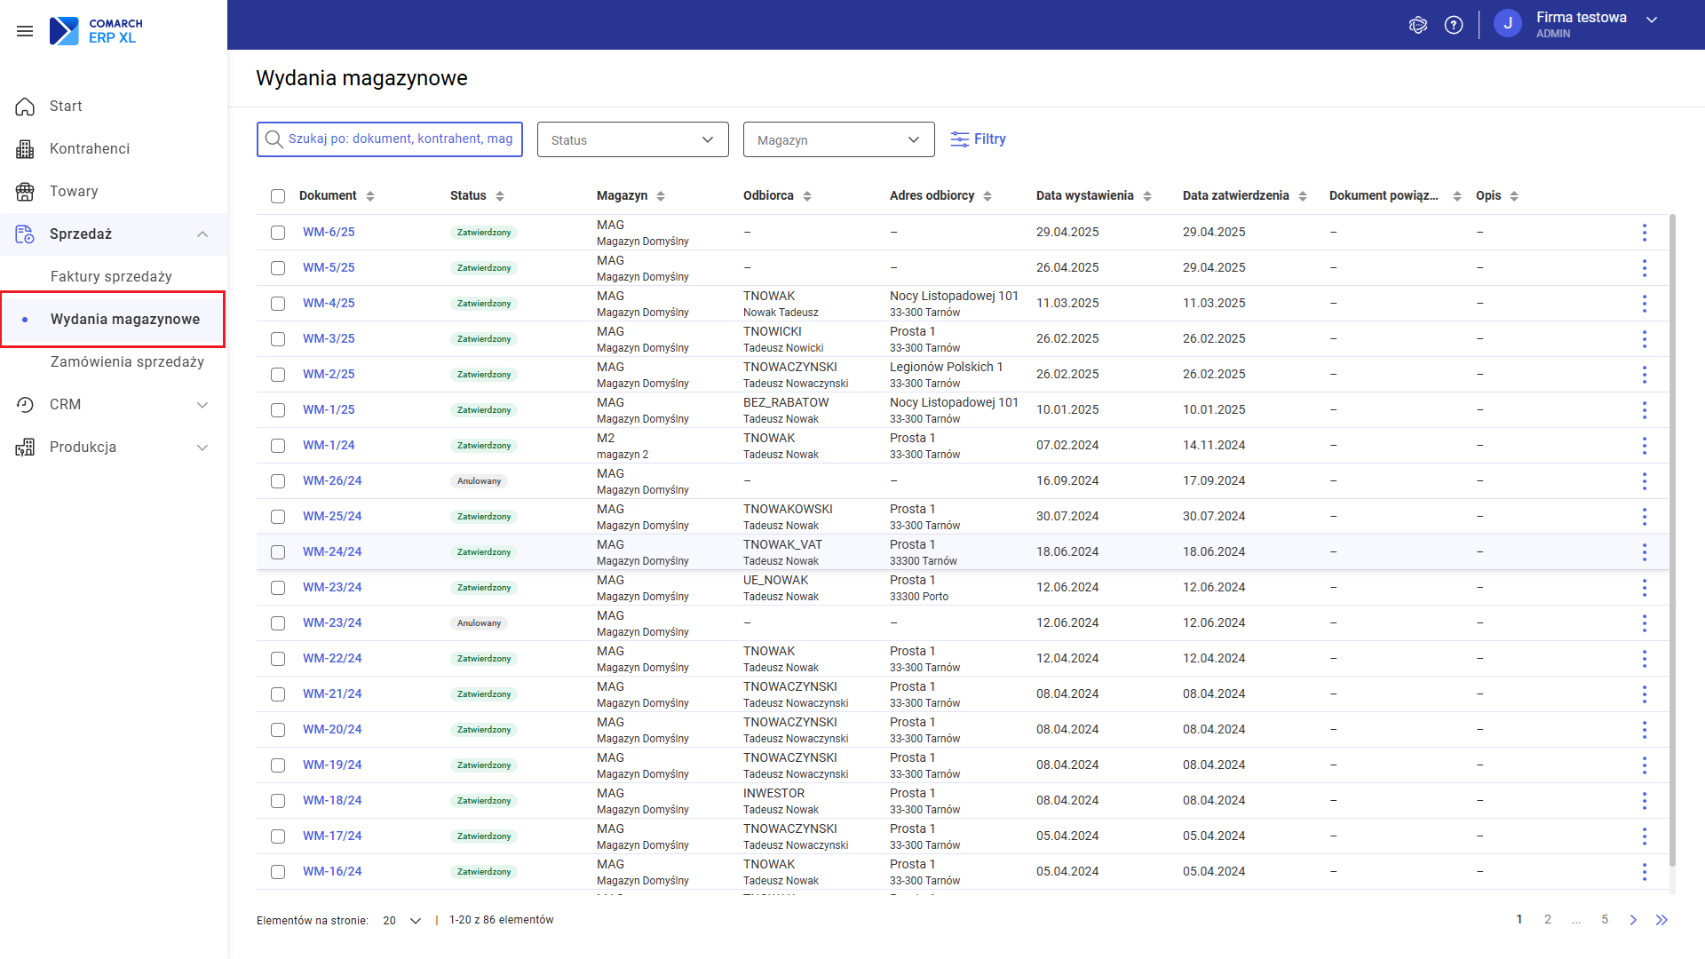
Task: Open the hamburger menu in the sidebar
Action: coord(24,31)
